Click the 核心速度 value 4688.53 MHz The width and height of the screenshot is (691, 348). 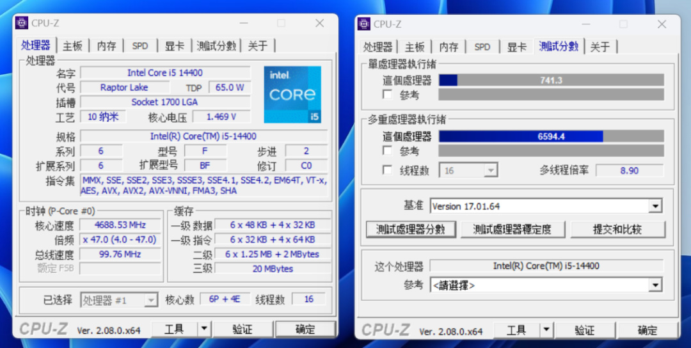coord(120,225)
